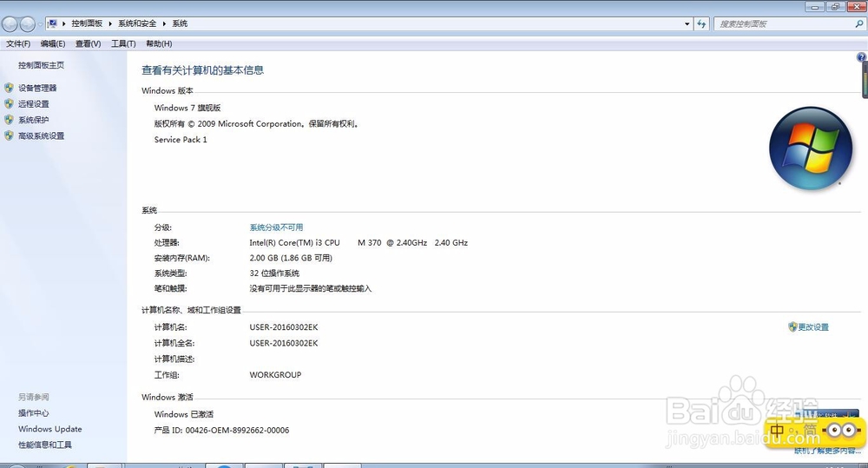The image size is (868, 468).
Task: Open the 编辑(E) menu
Action: coord(53,43)
